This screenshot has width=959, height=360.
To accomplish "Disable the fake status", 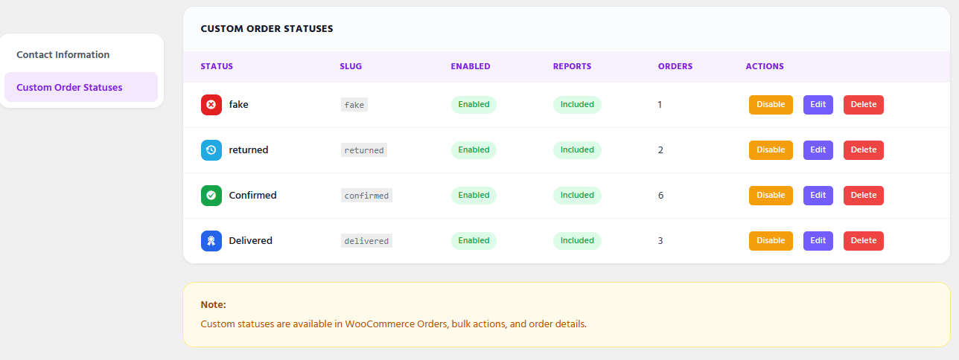I will pos(771,105).
